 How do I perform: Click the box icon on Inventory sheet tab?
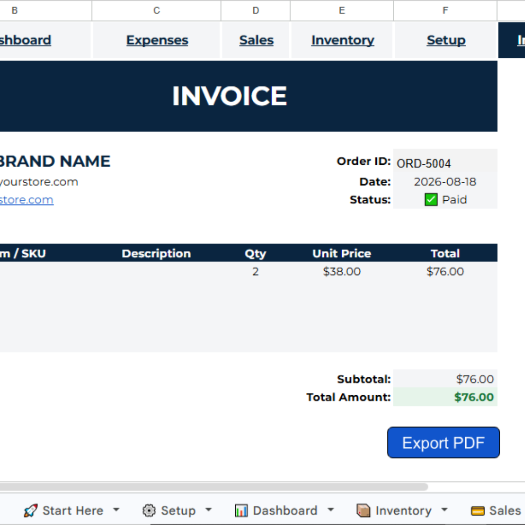pos(363,510)
